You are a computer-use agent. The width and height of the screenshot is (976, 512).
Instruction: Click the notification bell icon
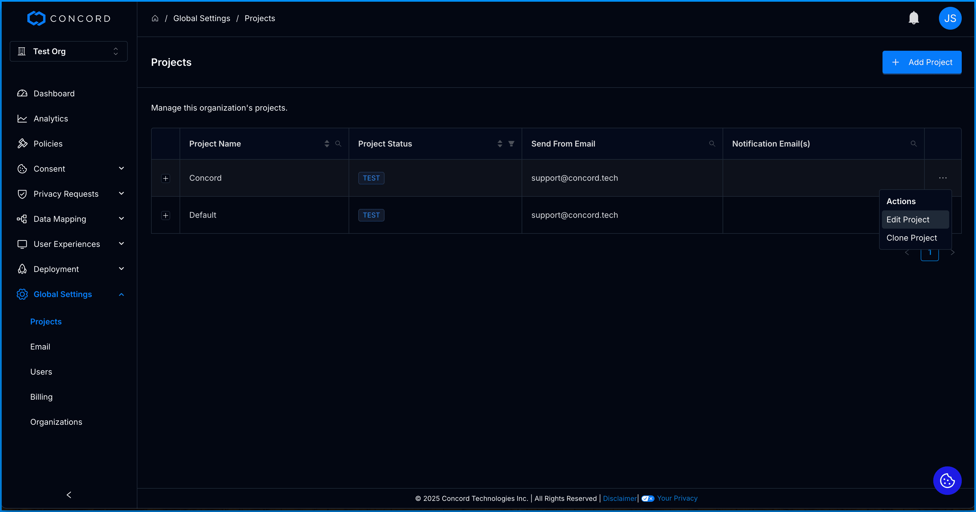[x=914, y=18]
